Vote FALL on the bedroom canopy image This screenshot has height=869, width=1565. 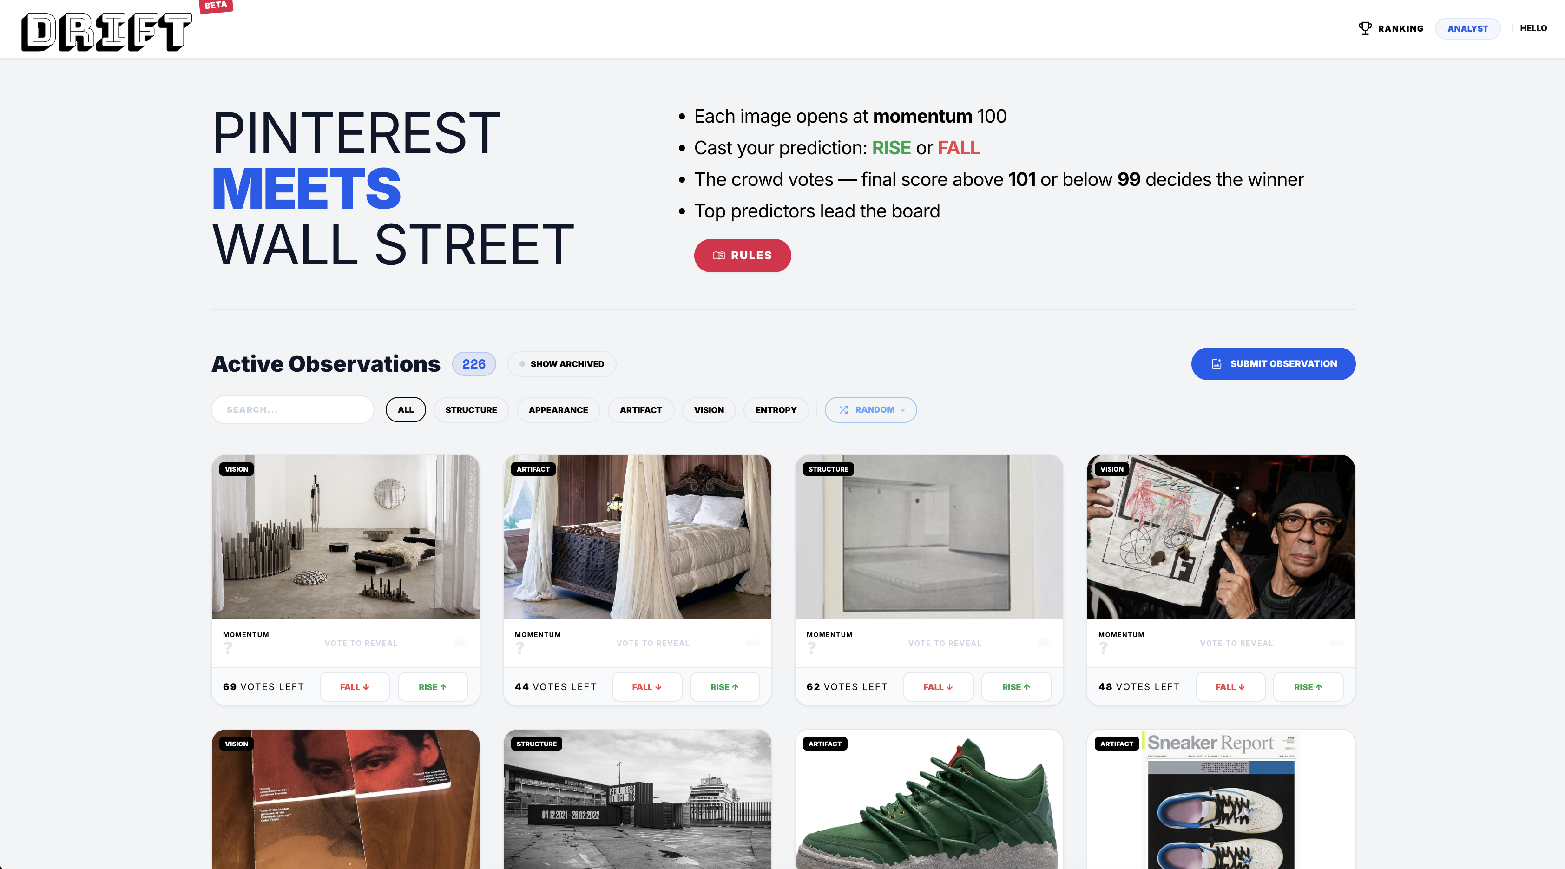[x=646, y=687]
